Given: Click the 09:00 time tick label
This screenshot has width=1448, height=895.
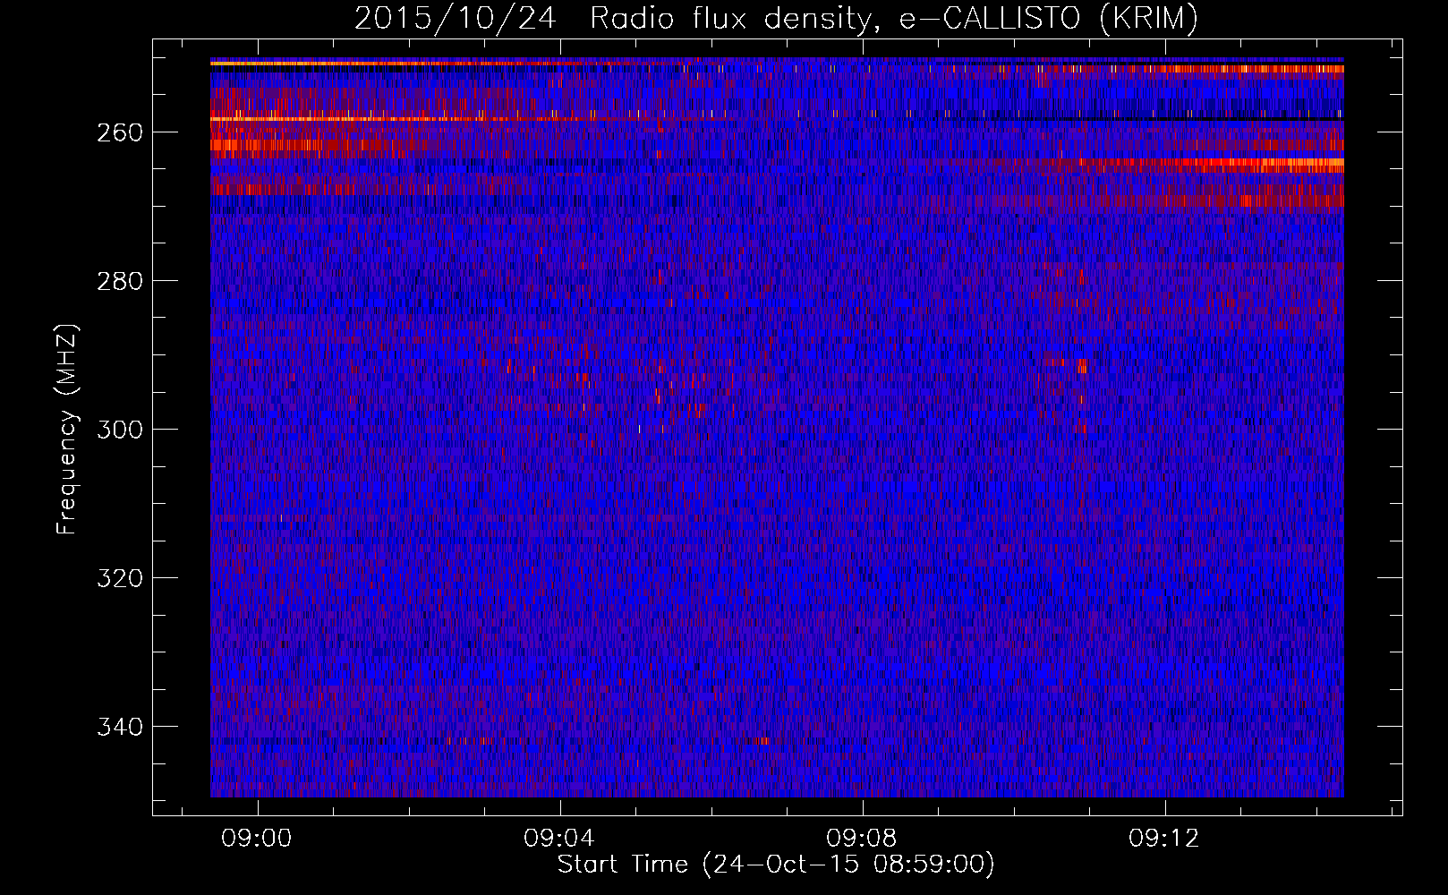Looking at the screenshot, I should point(257,839).
